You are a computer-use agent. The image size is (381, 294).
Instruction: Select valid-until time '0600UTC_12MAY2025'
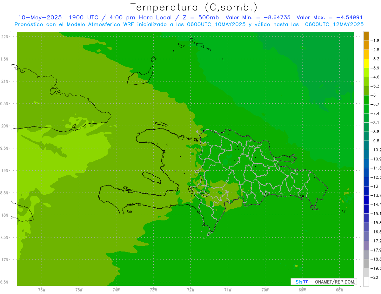(334, 24)
